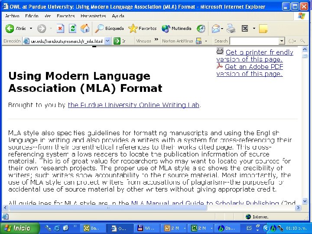Go back with the Atrás button
The image size is (312, 234).
tap(16, 29)
